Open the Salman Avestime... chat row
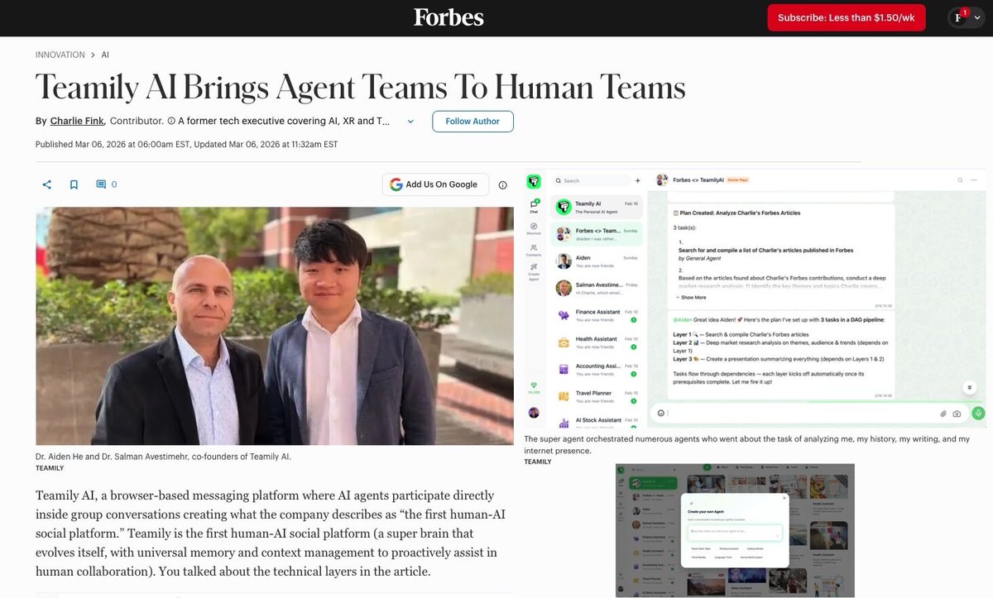 597,288
